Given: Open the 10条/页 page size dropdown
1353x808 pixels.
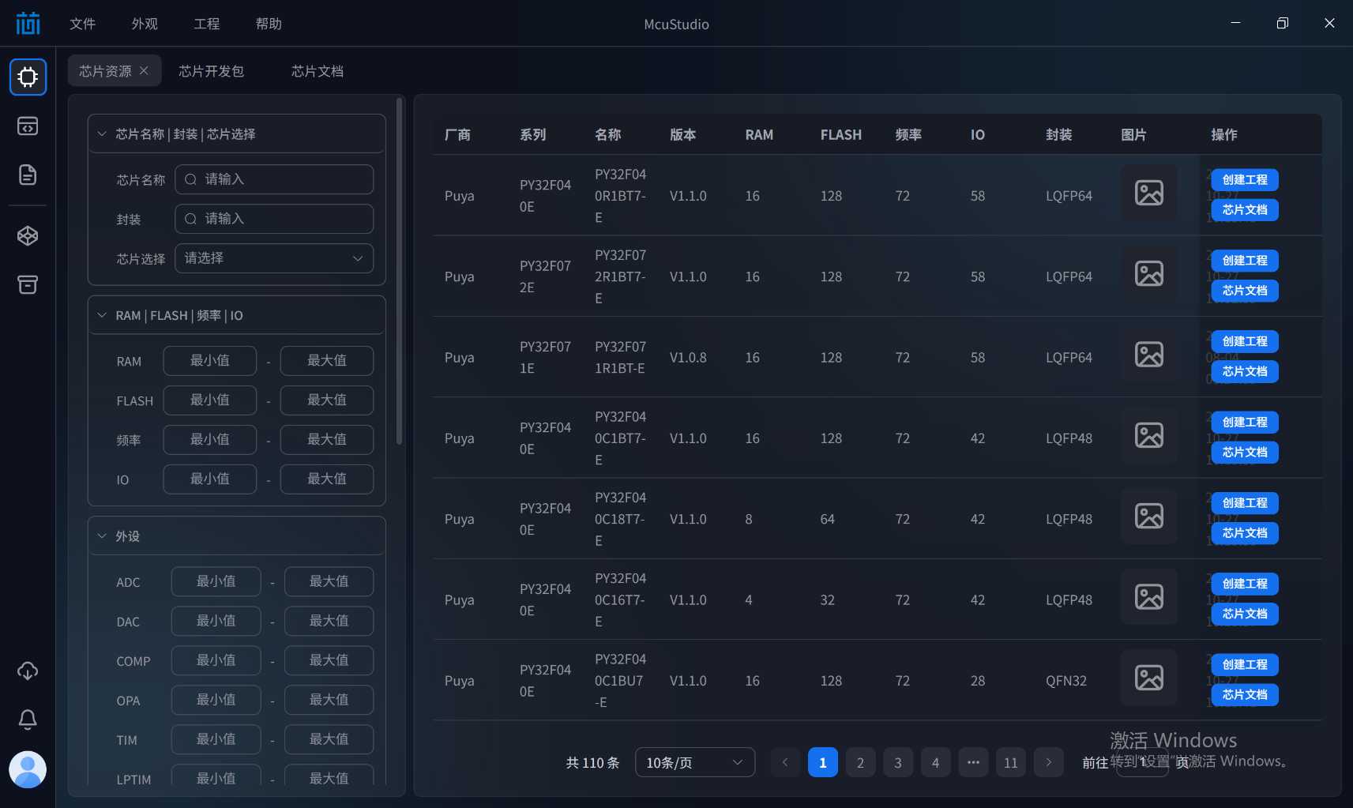Looking at the screenshot, I should click(695, 762).
